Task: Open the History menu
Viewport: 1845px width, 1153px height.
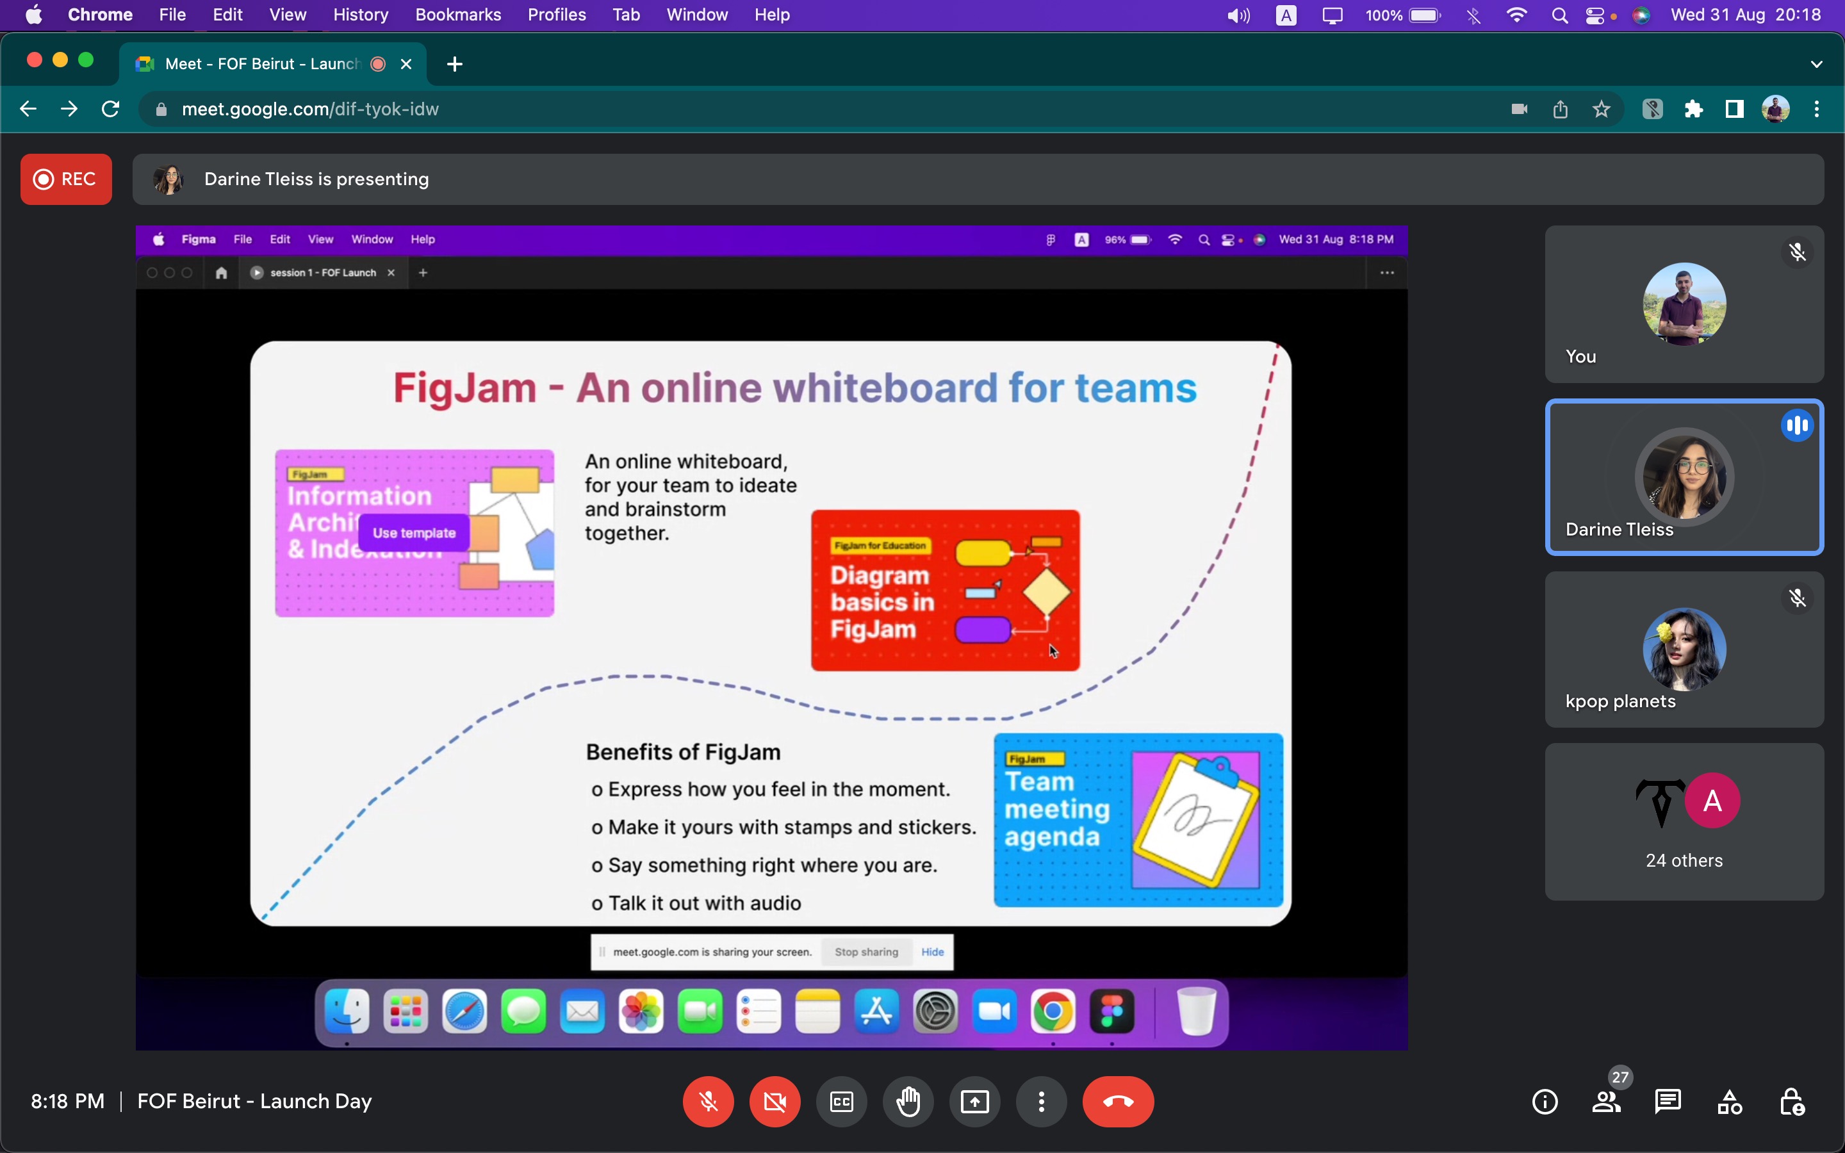Action: [x=361, y=15]
